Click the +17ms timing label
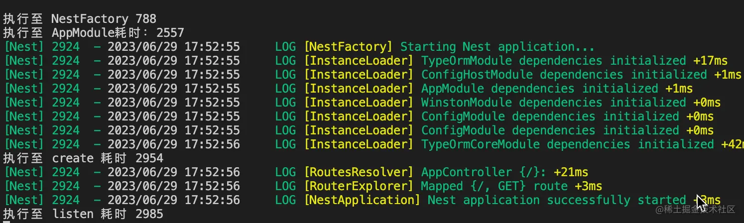This screenshot has width=744, height=223. click(710, 61)
